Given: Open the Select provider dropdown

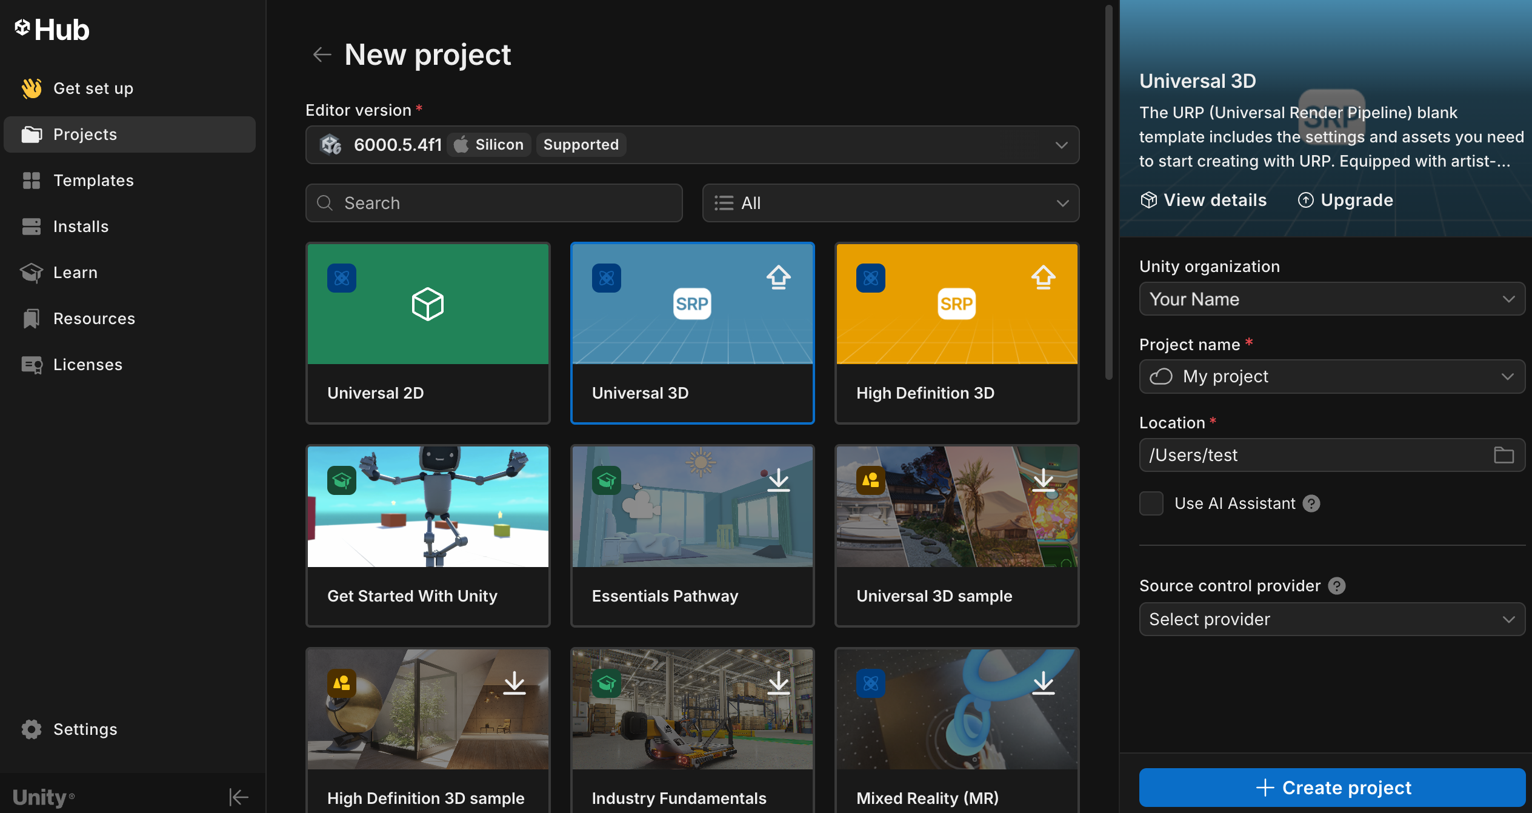Looking at the screenshot, I should pos(1332,619).
